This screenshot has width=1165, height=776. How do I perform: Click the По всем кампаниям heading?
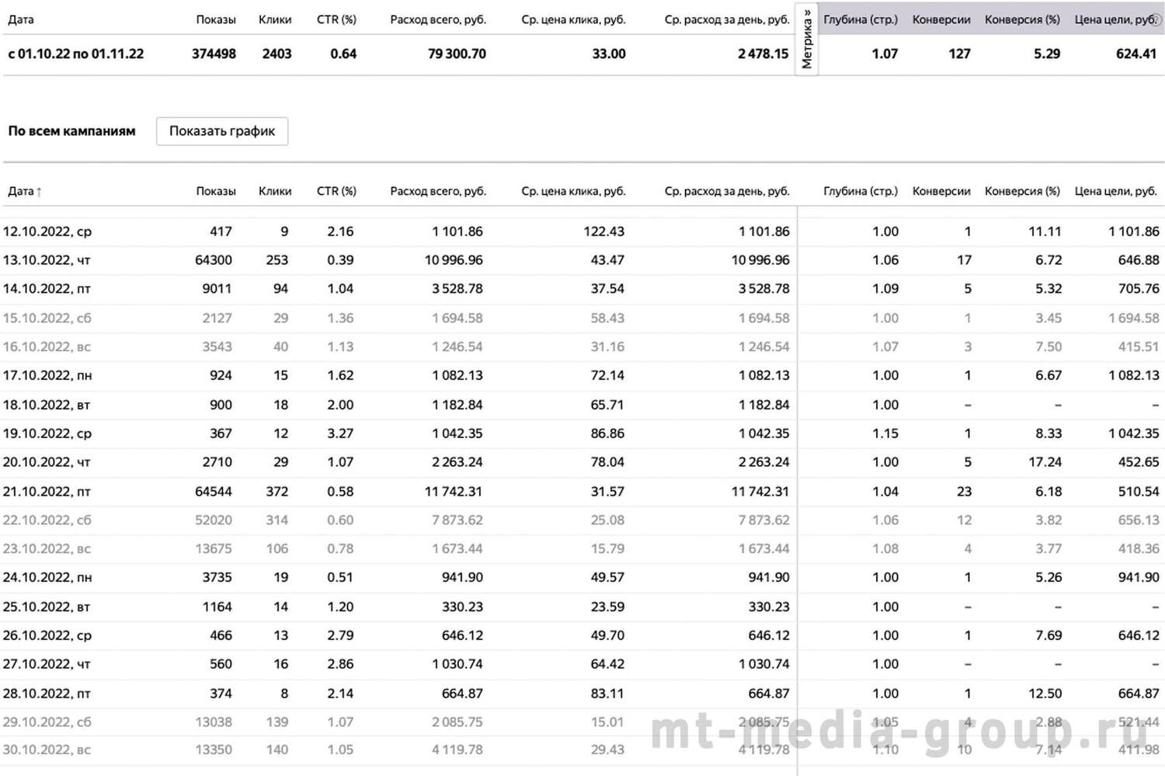(71, 131)
